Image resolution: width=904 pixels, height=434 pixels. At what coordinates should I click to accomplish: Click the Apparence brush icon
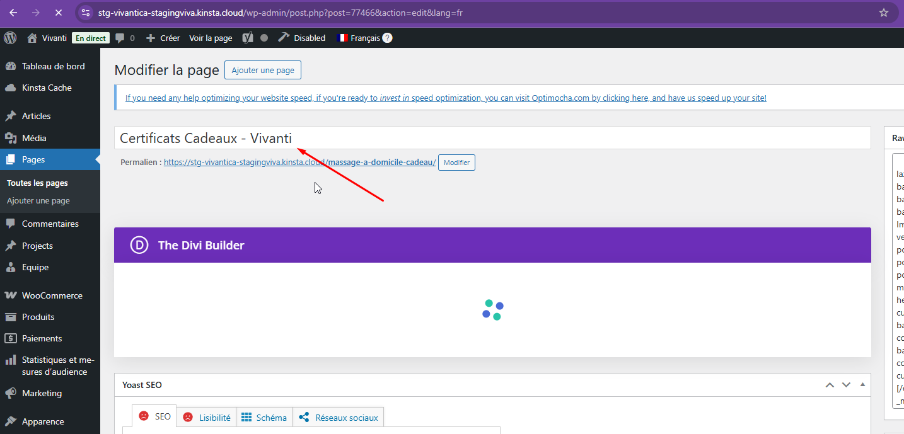click(x=10, y=421)
